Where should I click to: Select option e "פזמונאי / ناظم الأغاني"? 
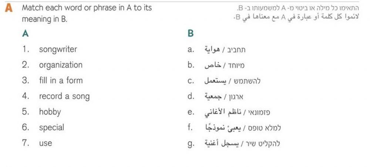[x=237, y=112]
